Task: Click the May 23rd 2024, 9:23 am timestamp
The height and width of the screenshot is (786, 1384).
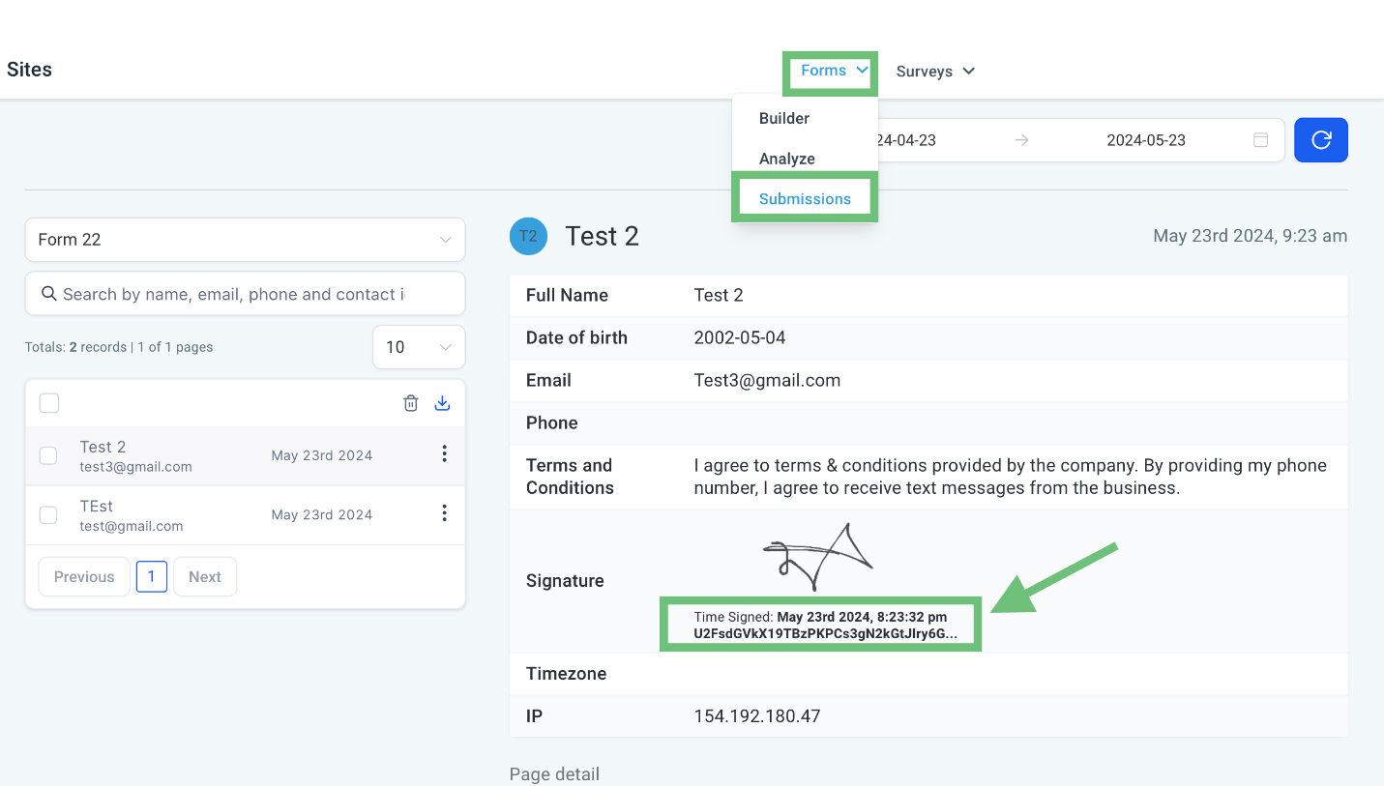Action: [x=1250, y=236]
